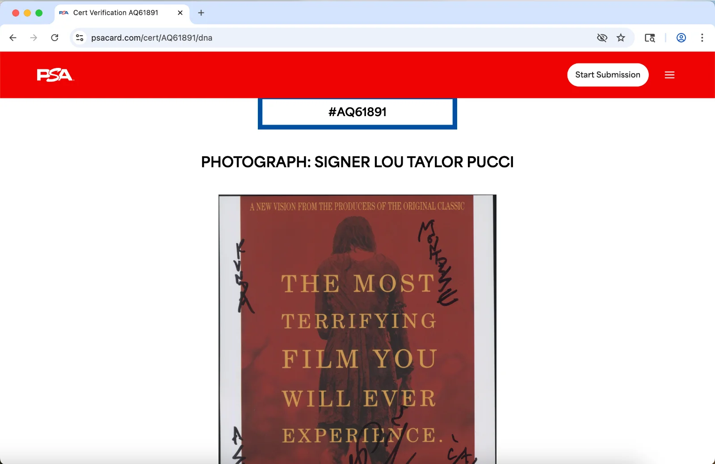Reload the page with refresh icon
Image resolution: width=715 pixels, height=464 pixels.
[55, 38]
